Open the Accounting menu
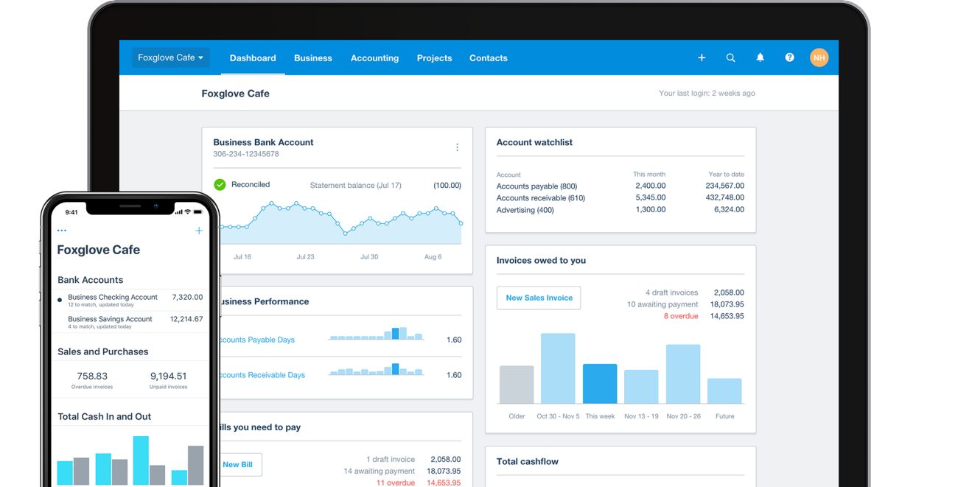 [x=374, y=58]
